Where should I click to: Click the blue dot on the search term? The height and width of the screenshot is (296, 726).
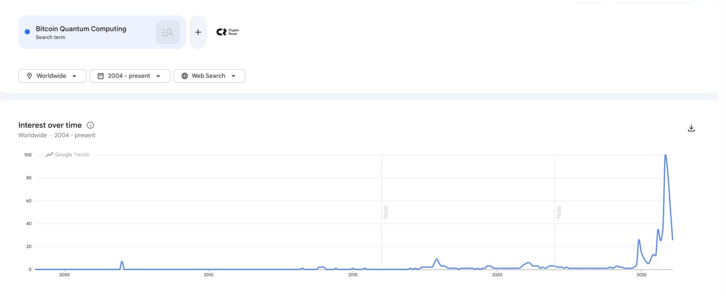point(27,32)
